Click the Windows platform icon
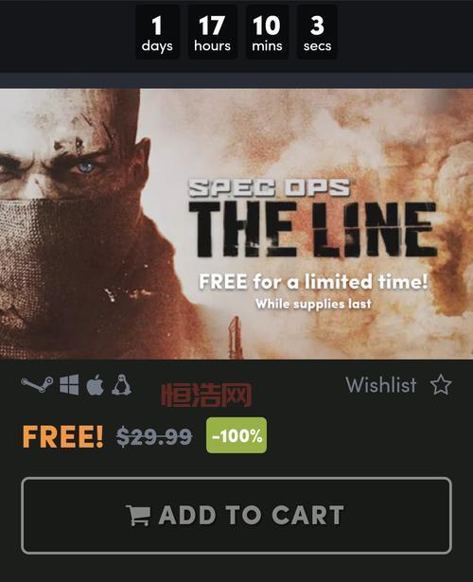This screenshot has width=473, height=582. click(69, 384)
